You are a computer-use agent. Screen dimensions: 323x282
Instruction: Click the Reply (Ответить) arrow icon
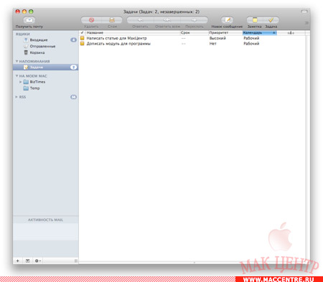coord(140,20)
